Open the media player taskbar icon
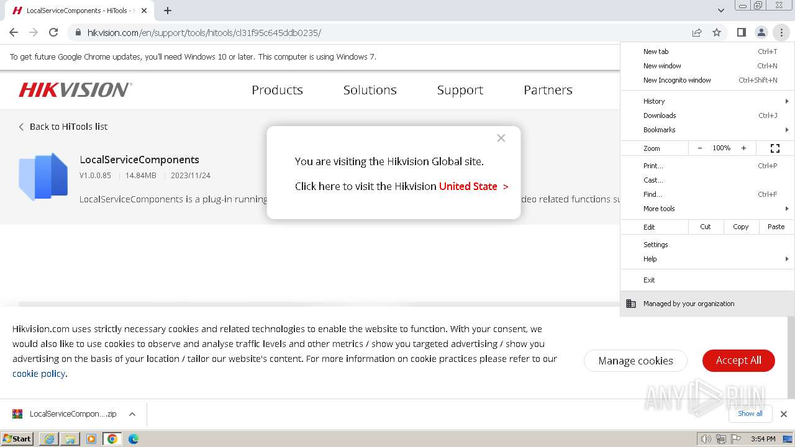The width and height of the screenshot is (795, 447). (91, 439)
